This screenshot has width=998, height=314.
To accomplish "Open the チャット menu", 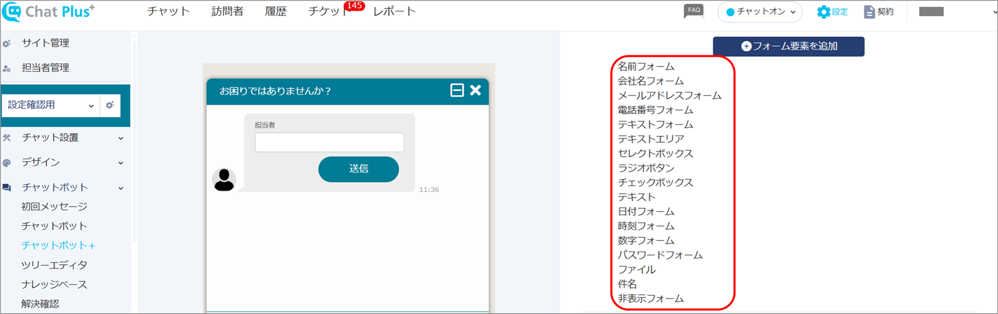I will click(168, 11).
